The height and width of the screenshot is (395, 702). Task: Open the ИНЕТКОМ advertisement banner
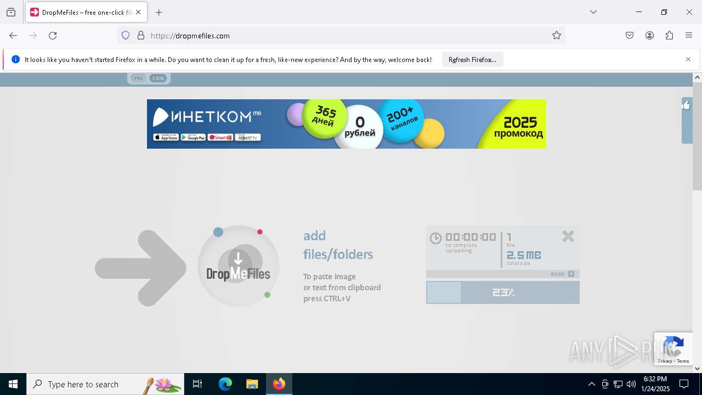347,124
